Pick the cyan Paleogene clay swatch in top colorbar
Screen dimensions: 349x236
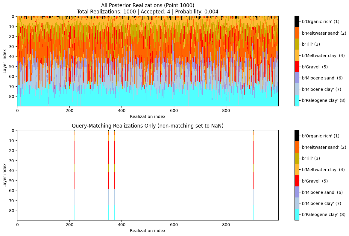(x=297, y=100)
